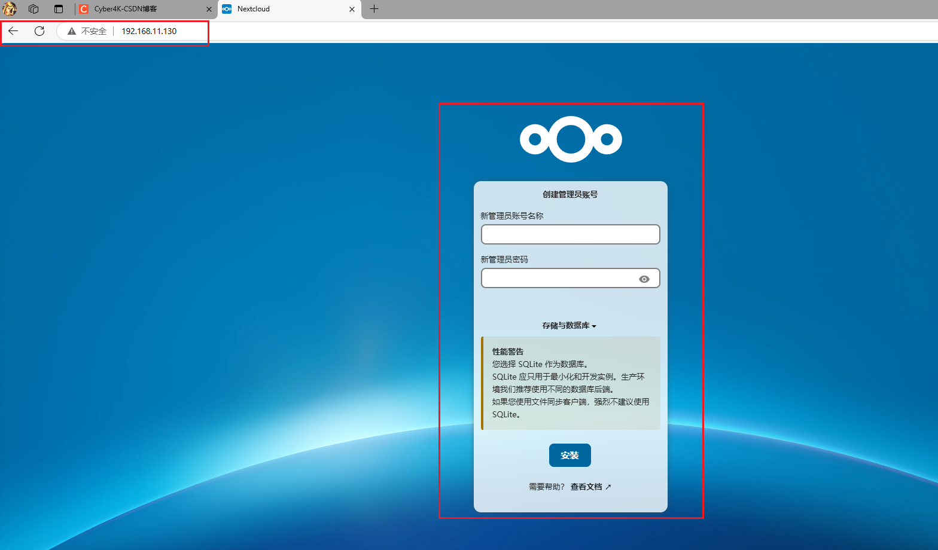Click the browser back arrow
938x550 pixels.
pos(13,31)
